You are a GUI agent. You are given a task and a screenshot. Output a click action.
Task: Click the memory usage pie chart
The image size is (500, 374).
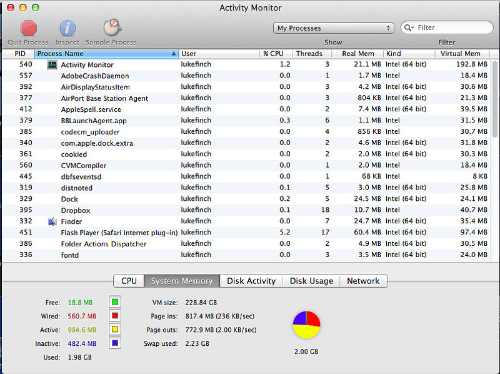[x=306, y=325]
